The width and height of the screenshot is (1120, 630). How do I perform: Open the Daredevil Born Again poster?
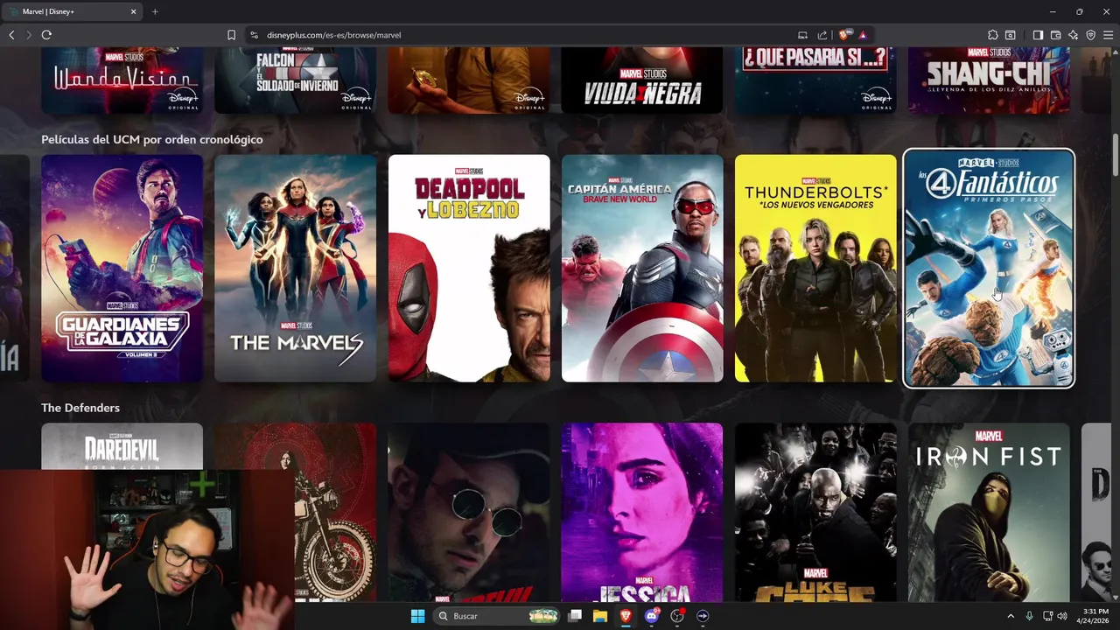[122, 446]
